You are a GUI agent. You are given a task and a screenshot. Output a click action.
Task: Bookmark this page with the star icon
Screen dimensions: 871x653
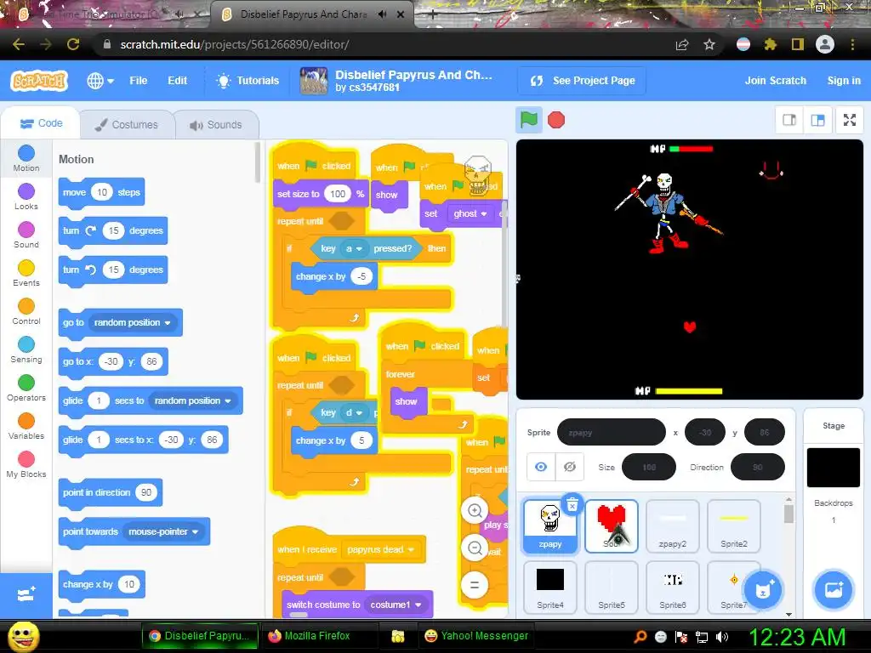[709, 44]
